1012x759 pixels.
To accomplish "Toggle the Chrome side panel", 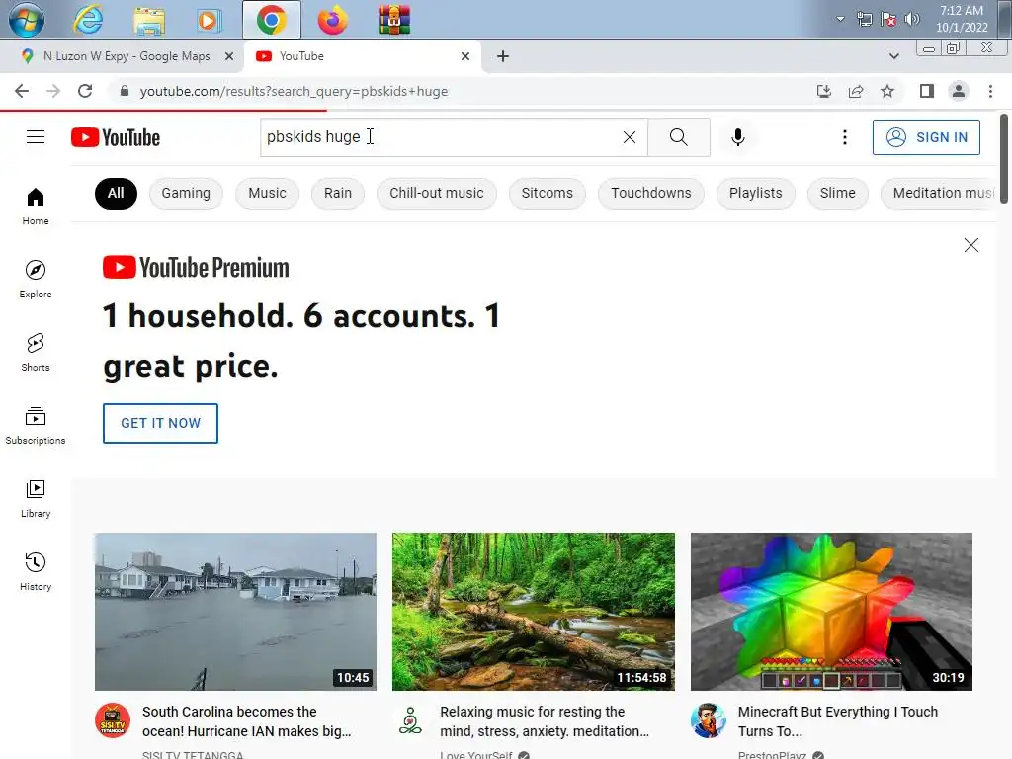I will [x=927, y=91].
